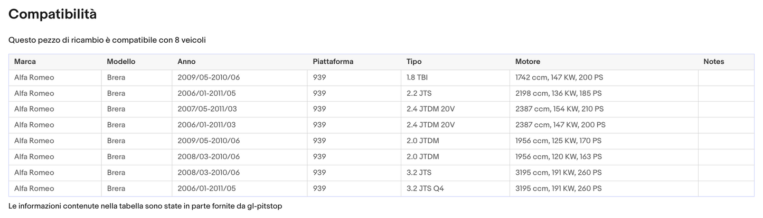
Task: Click the 2387 ccm, 154 KW, 210 PS cell
Action: (559, 109)
